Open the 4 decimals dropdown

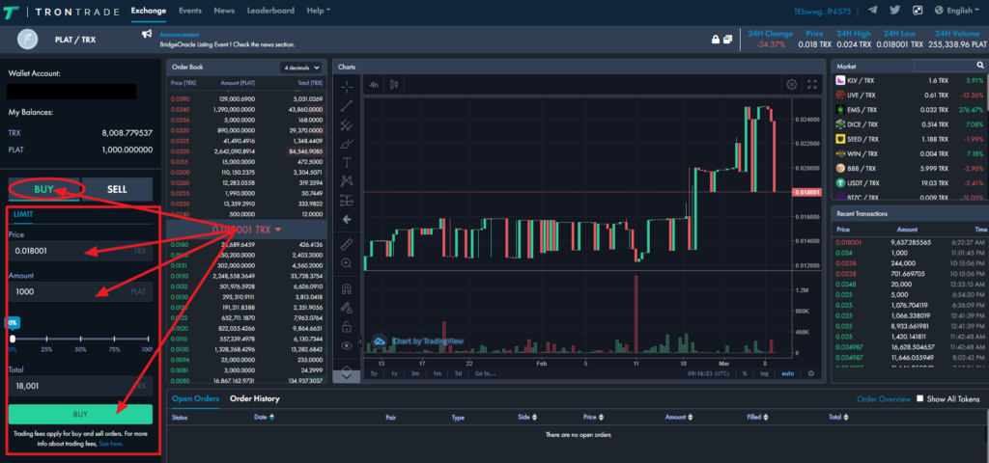pyautogui.click(x=301, y=67)
